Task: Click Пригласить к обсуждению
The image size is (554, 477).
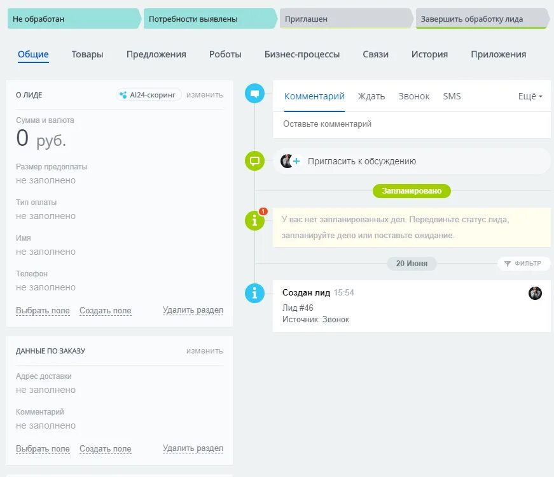Action: coord(362,161)
